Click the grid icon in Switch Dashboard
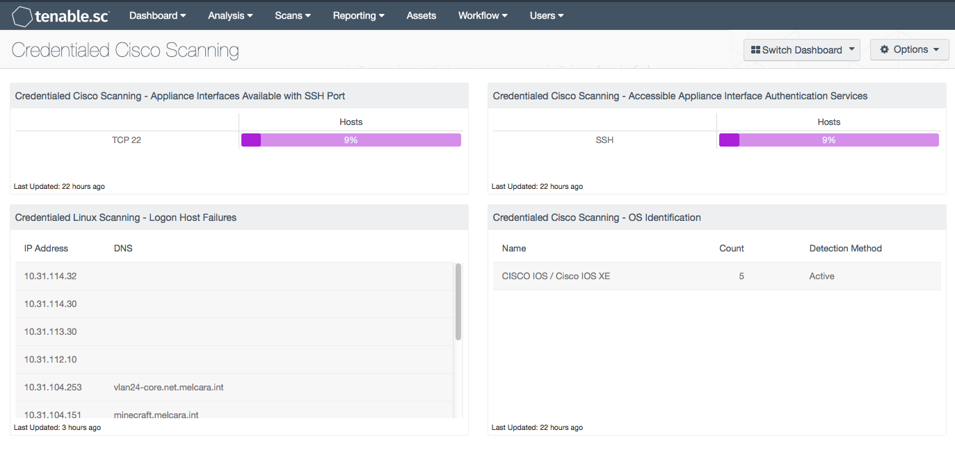955x455 pixels. pyautogui.click(x=755, y=50)
